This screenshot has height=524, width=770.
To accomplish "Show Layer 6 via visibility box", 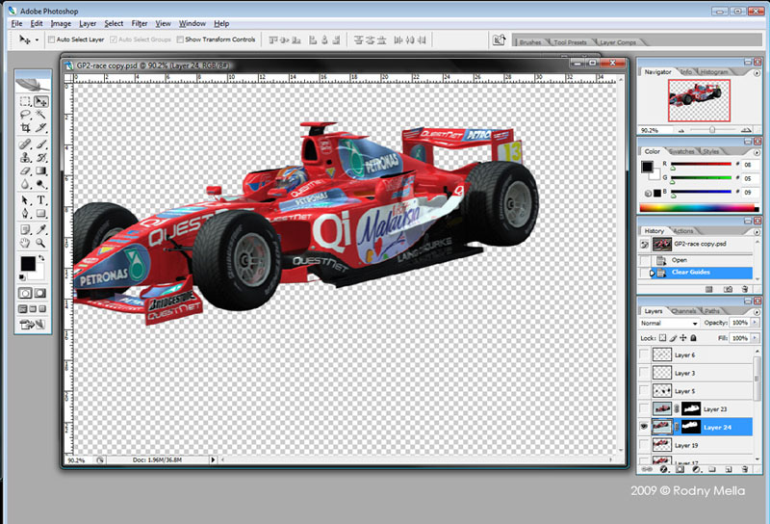I will click(644, 355).
